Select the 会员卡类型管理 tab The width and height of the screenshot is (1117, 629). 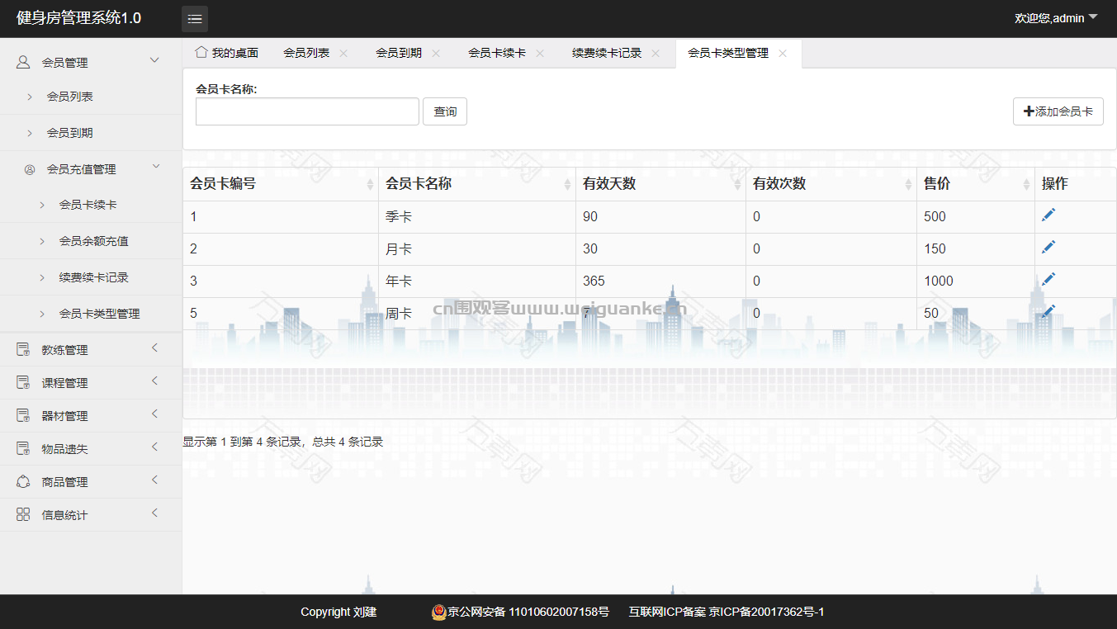[x=728, y=53]
